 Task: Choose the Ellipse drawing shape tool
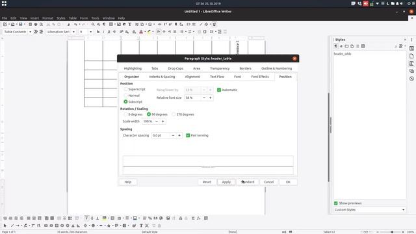click(62, 226)
